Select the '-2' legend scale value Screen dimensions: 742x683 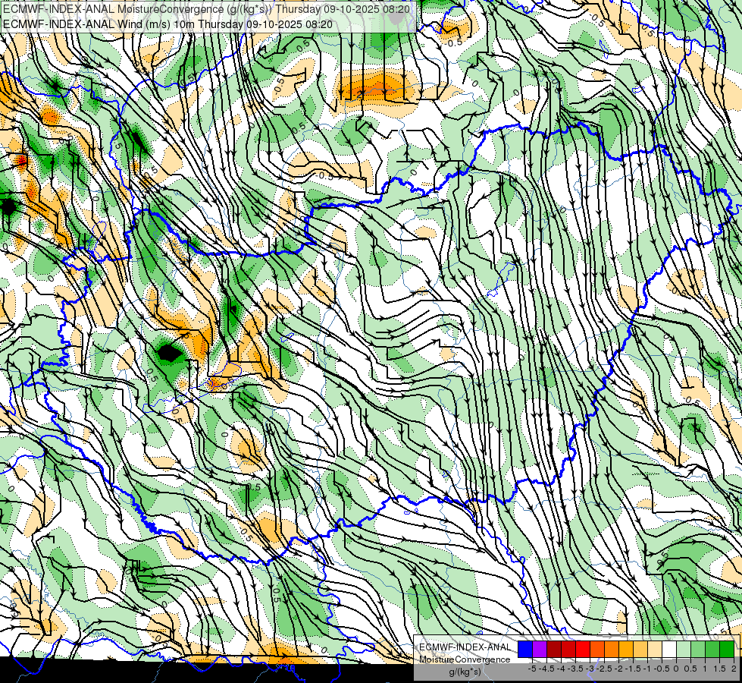pyautogui.click(x=619, y=669)
